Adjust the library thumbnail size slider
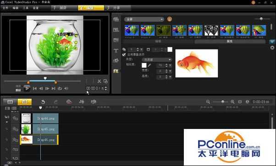Viewport: 276px width, 166px height. point(261,19)
